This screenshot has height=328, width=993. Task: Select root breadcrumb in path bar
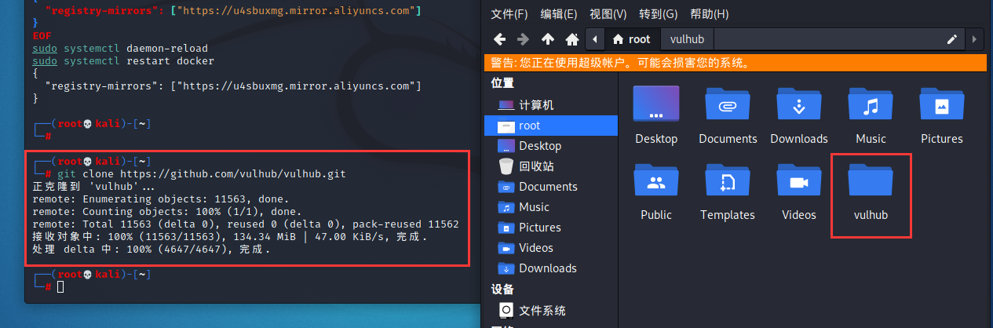coord(632,39)
